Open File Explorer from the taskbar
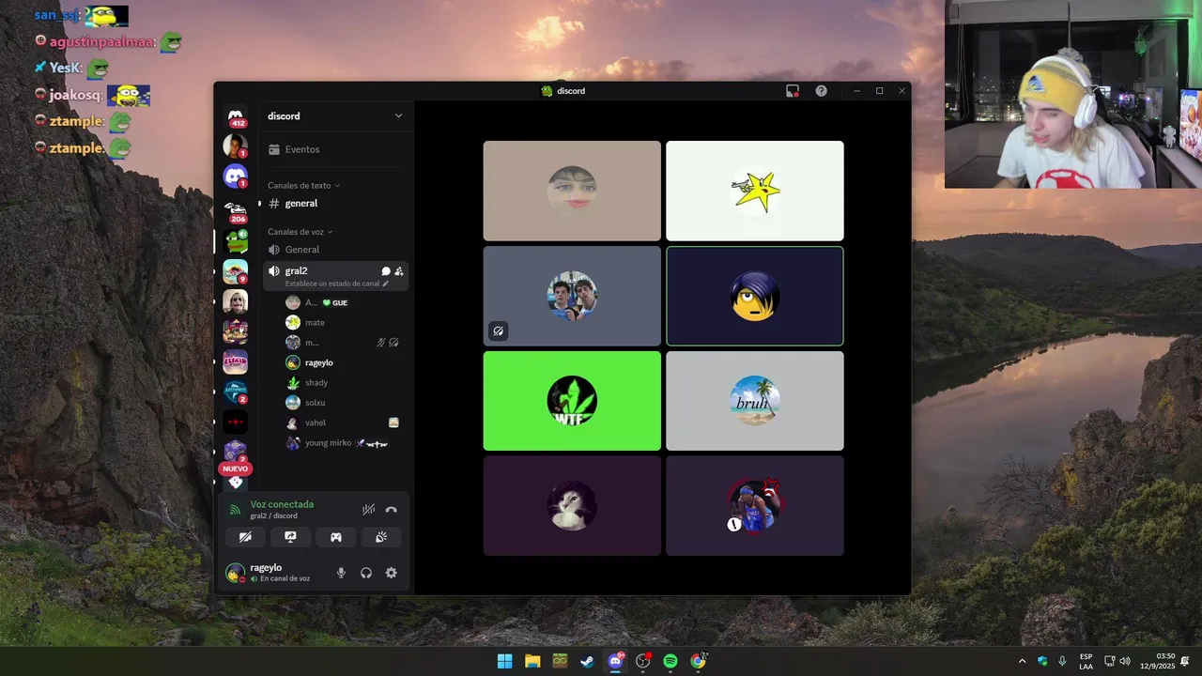 [532, 661]
